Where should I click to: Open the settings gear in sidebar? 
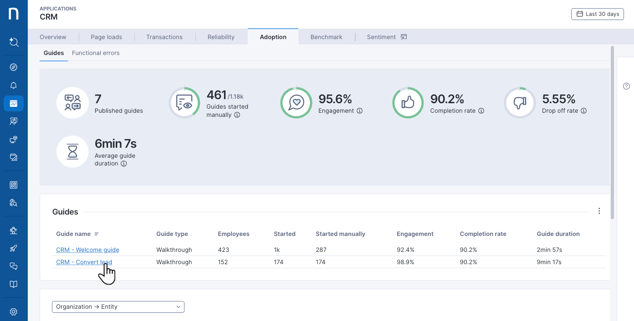click(x=14, y=311)
